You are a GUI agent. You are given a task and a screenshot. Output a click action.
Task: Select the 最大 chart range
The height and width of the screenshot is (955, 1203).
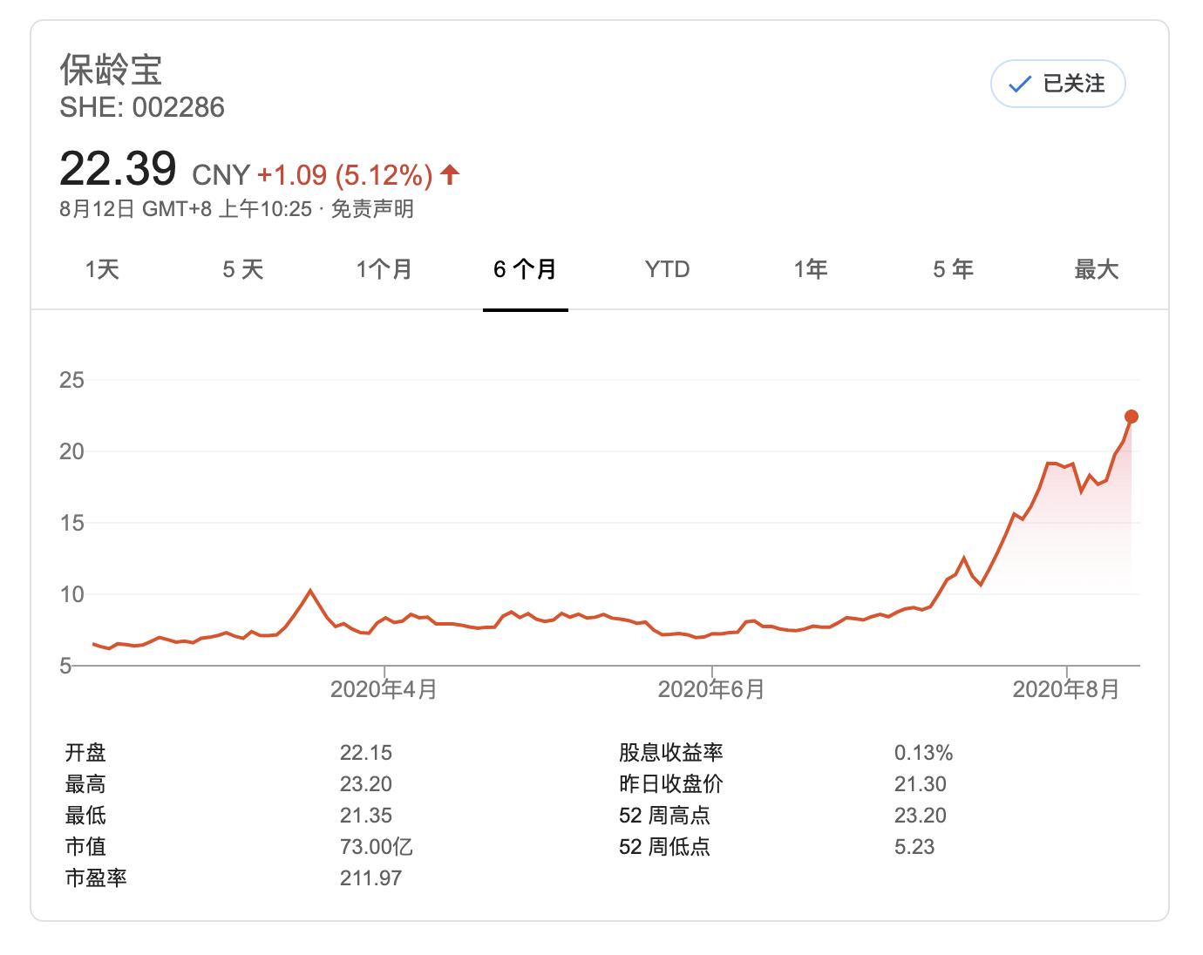tap(1096, 270)
